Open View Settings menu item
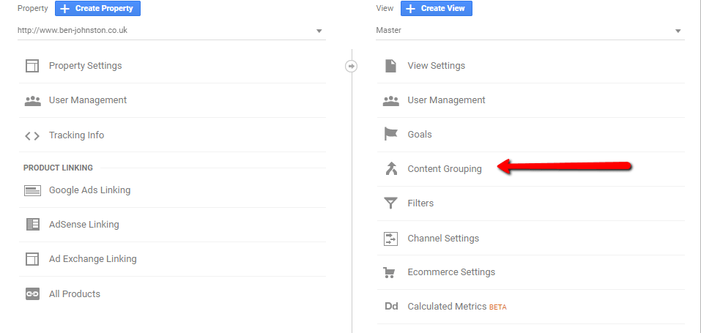 [x=530, y=66]
